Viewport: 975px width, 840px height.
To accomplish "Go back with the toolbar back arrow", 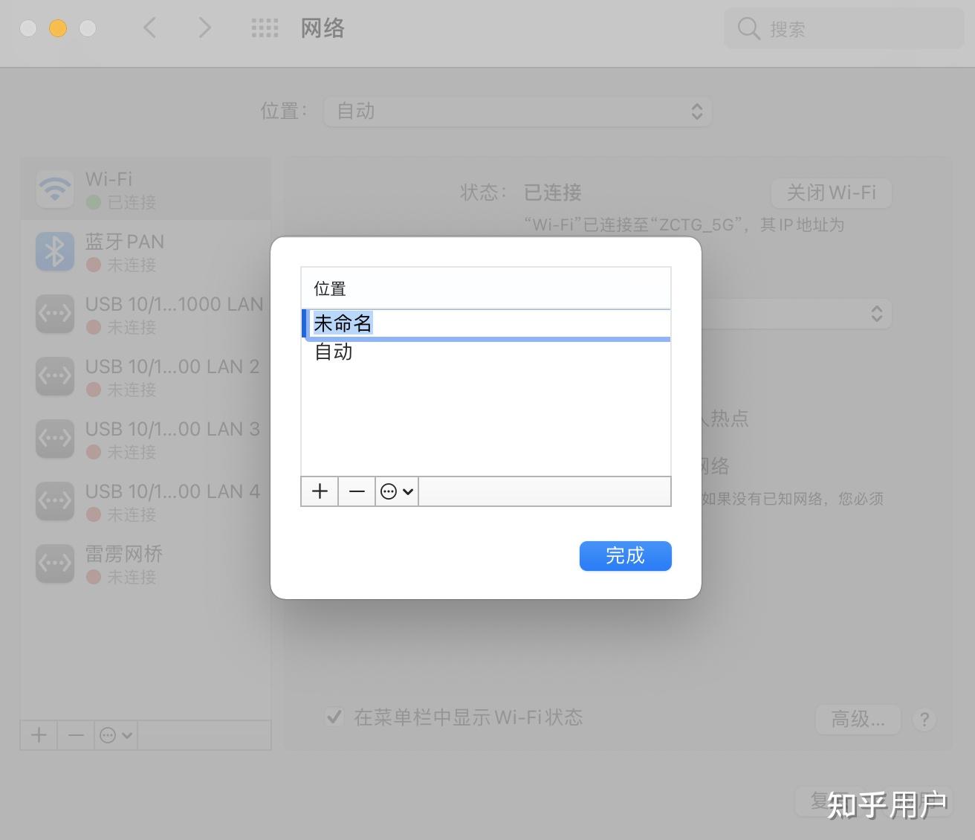I will [x=149, y=28].
